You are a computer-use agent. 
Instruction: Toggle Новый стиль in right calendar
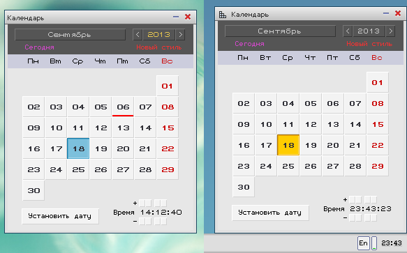(369, 44)
